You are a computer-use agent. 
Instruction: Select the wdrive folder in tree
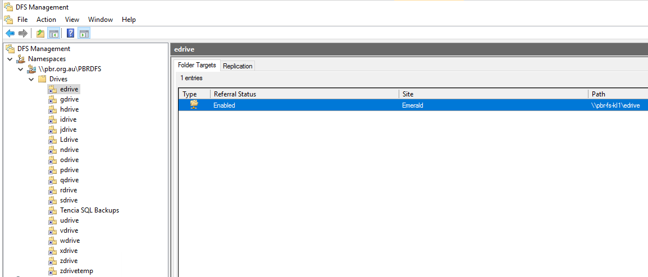70,241
